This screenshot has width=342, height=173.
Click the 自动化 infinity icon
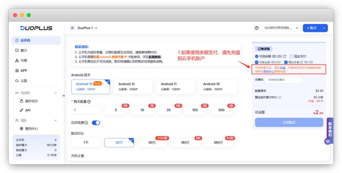click(x=17, y=93)
